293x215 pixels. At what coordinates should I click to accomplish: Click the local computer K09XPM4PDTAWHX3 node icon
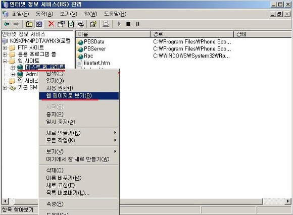[5, 41]
